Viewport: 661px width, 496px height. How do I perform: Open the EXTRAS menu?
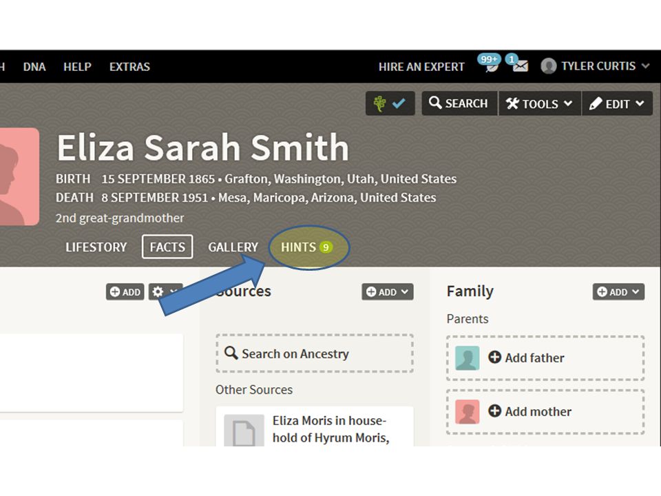(130, 67)
